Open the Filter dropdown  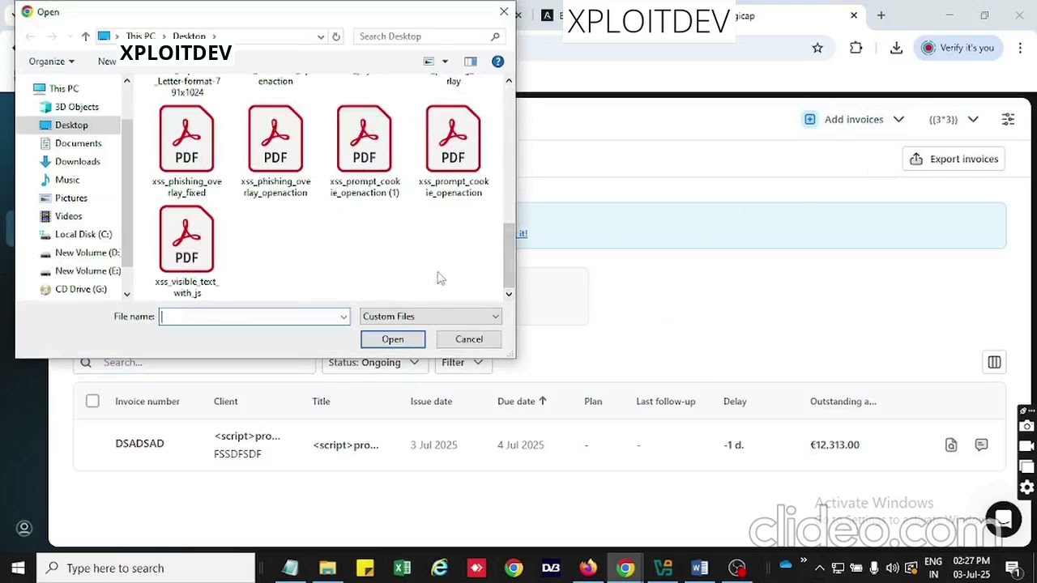(x=462, y=363)
